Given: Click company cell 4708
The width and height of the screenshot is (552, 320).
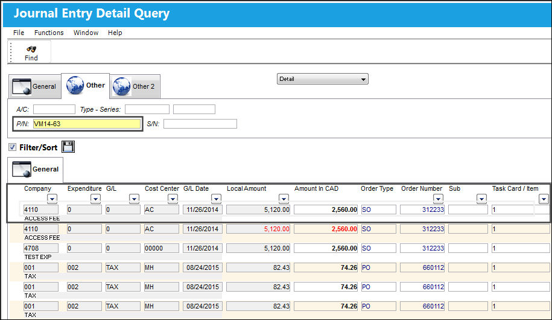Looking at the screenshot, I should [x=41, y=249].
